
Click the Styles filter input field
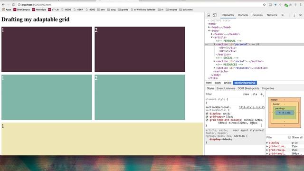[223, 94]
